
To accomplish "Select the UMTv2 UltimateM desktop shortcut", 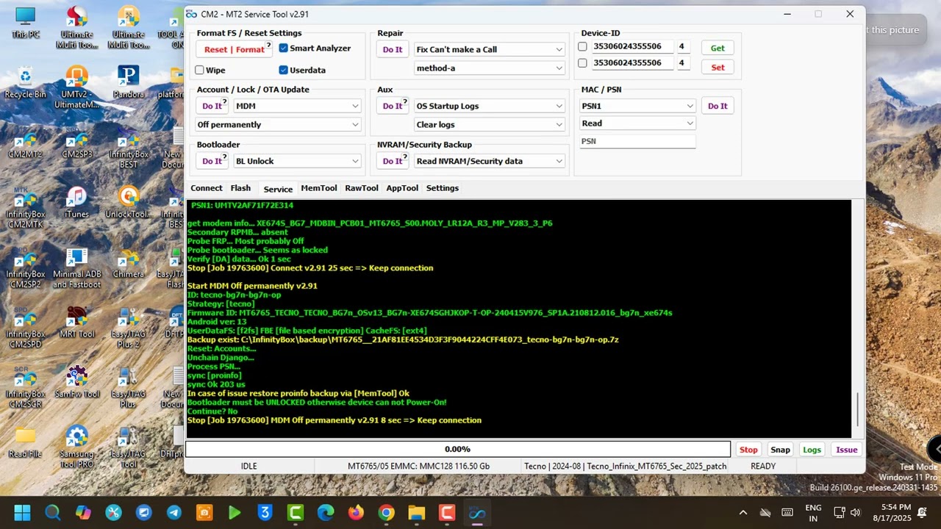I will point(76,87).
